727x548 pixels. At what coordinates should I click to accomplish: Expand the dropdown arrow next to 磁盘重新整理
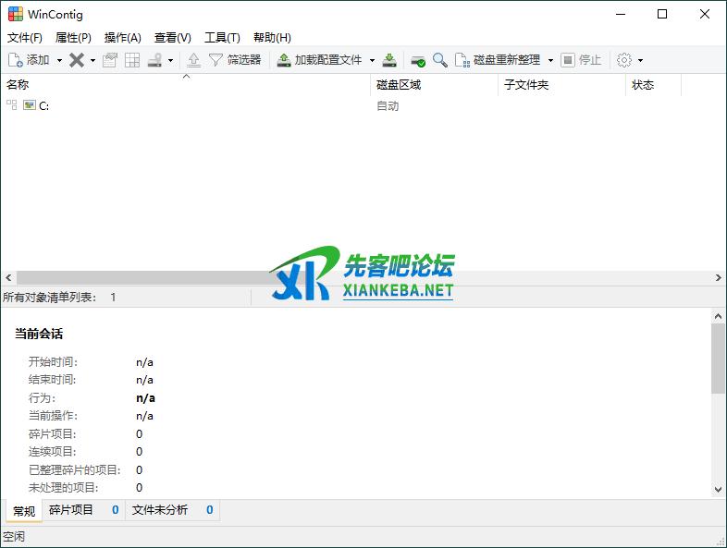point(550,60)
